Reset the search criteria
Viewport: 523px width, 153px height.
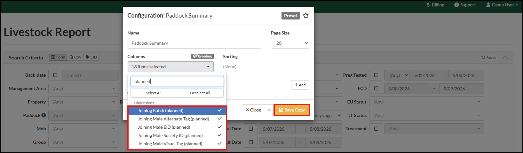click(x=488, y=57)
